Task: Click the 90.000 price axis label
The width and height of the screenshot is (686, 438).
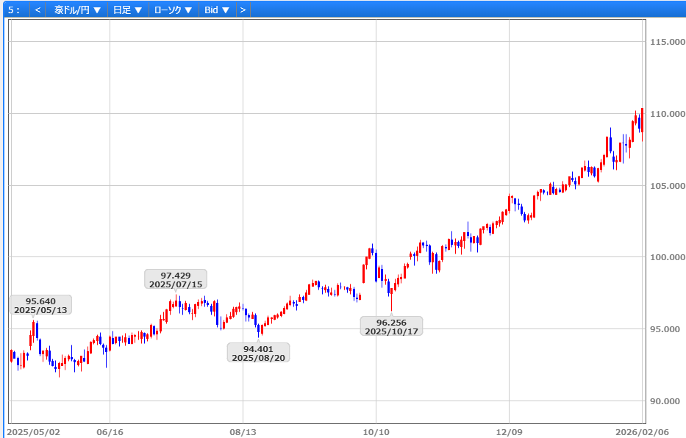Action: 667,401
